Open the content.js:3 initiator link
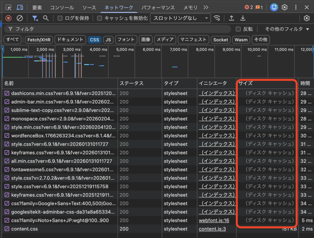314x238 pixels. (212, 229)
